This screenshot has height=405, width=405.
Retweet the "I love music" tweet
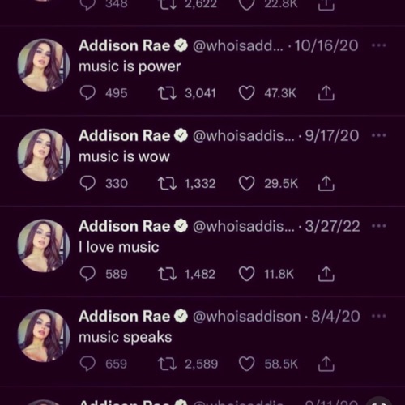(x=167, y=274)
